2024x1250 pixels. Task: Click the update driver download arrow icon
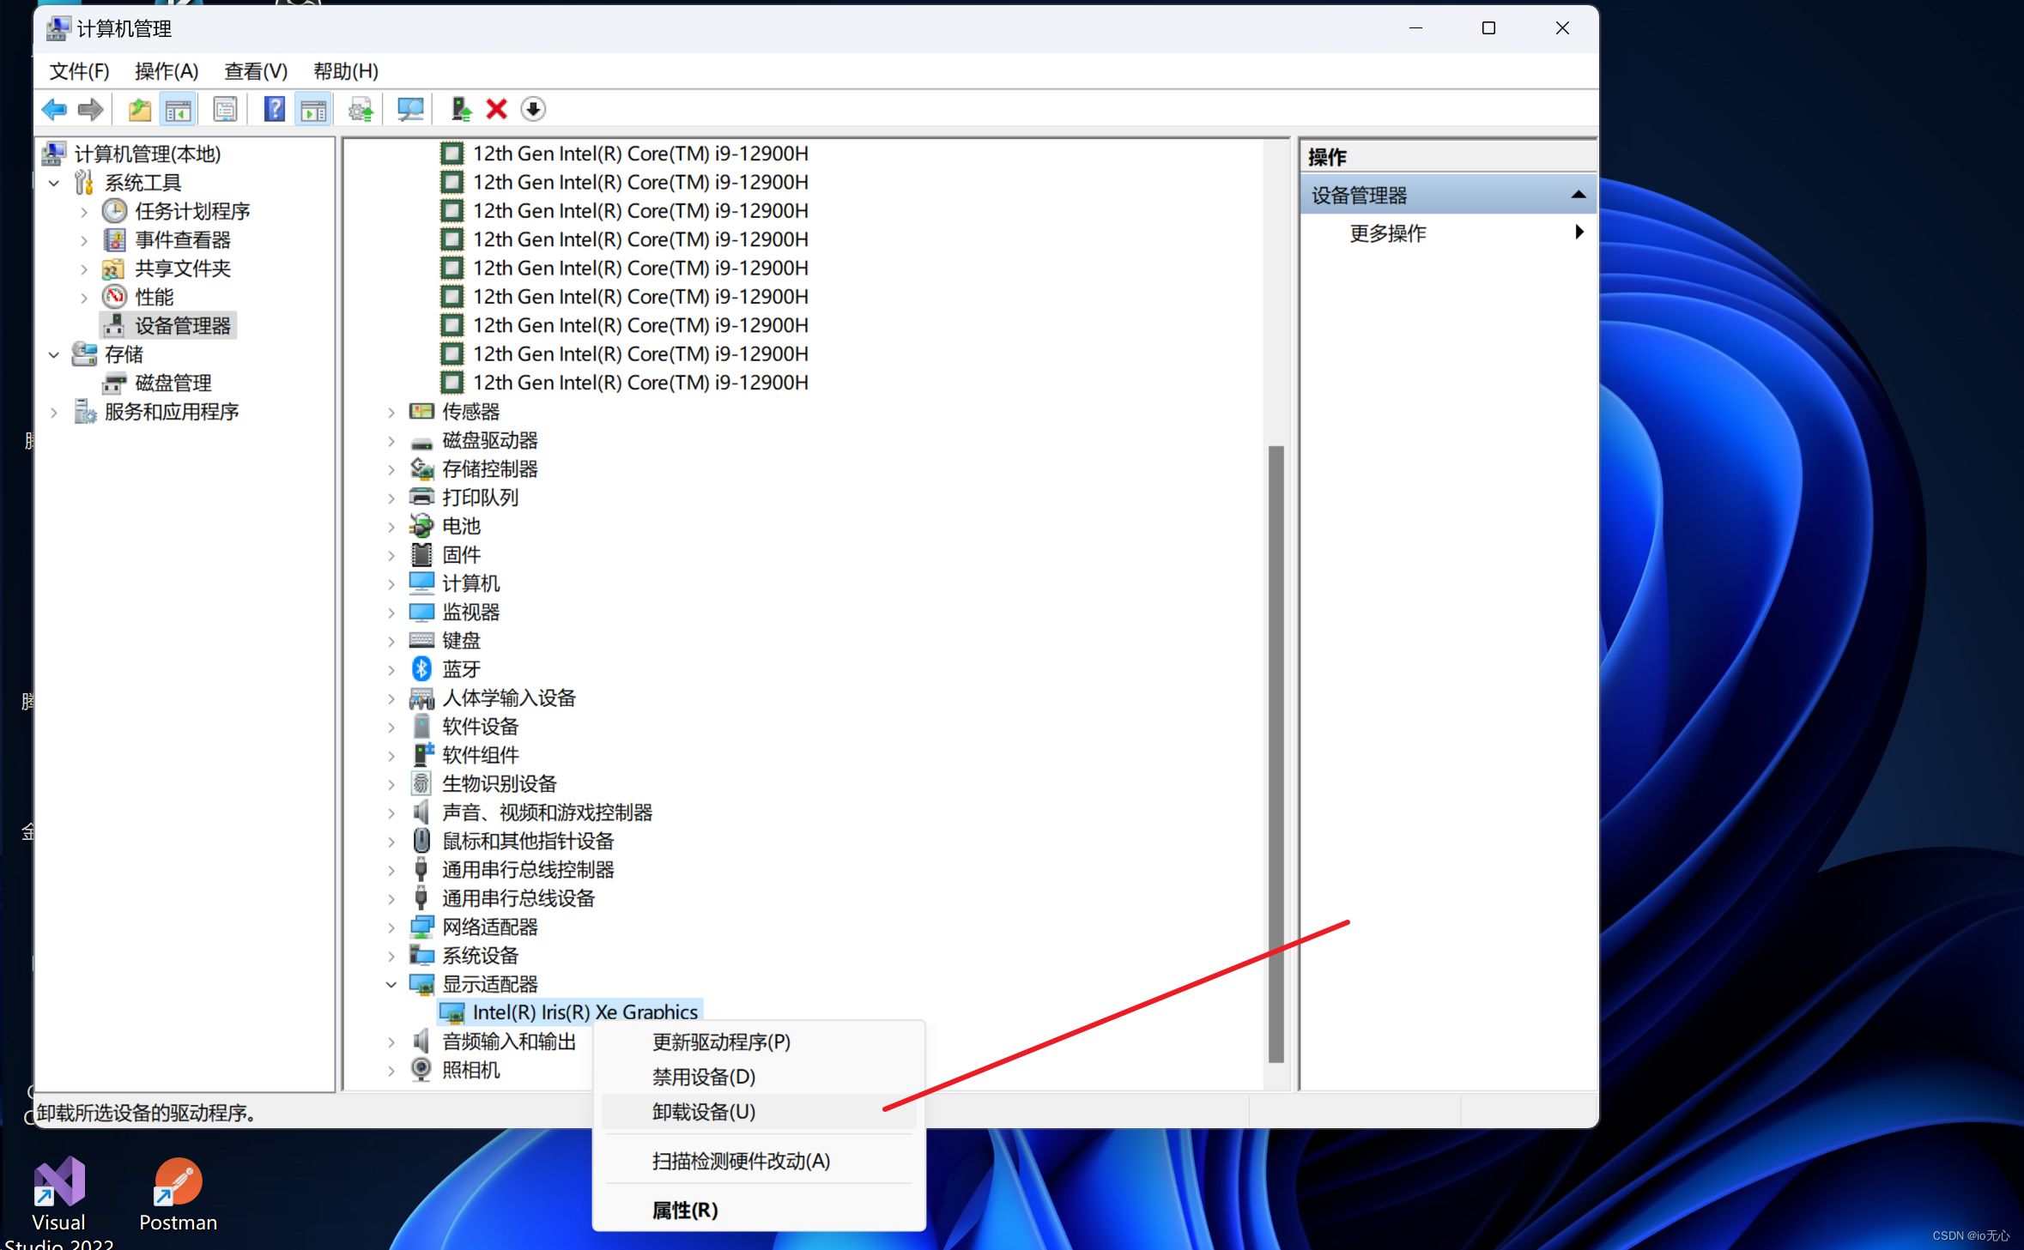pyautogui.click(x=533, y=109)
